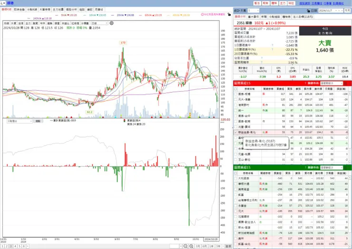352x249 pixels.
Task: Open the 關鍵券商 dropdown in the green header
Action: 332,168
